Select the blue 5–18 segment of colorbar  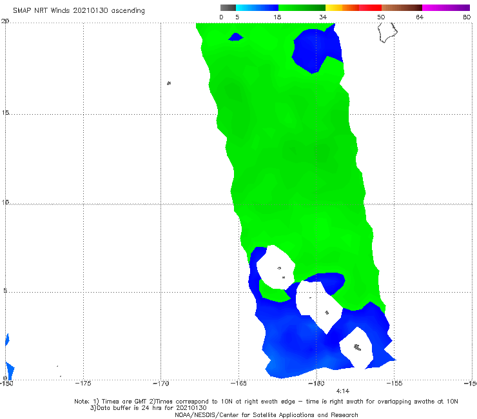pyautogui.click(x=257, y=8)
